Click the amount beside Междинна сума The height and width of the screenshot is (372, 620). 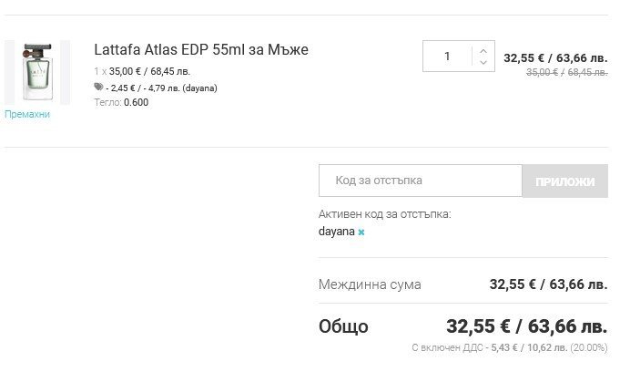coord(547,284)
